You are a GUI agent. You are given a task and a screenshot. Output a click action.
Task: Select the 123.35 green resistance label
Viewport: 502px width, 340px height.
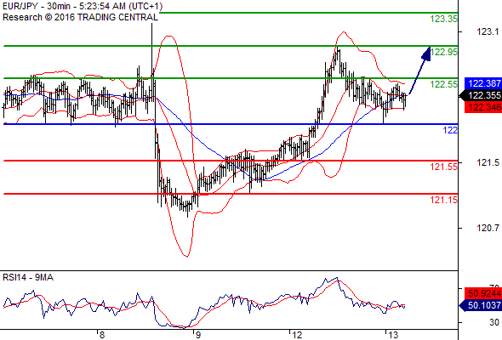443,20
